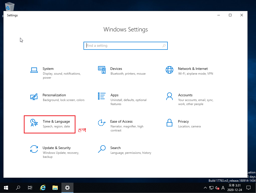Click 'Language, permissions, history' description
The image size is (256, 193).
point(131,153)
